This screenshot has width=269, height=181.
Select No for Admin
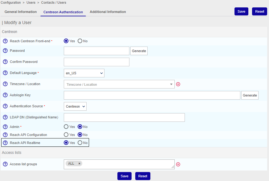(80, 127)
